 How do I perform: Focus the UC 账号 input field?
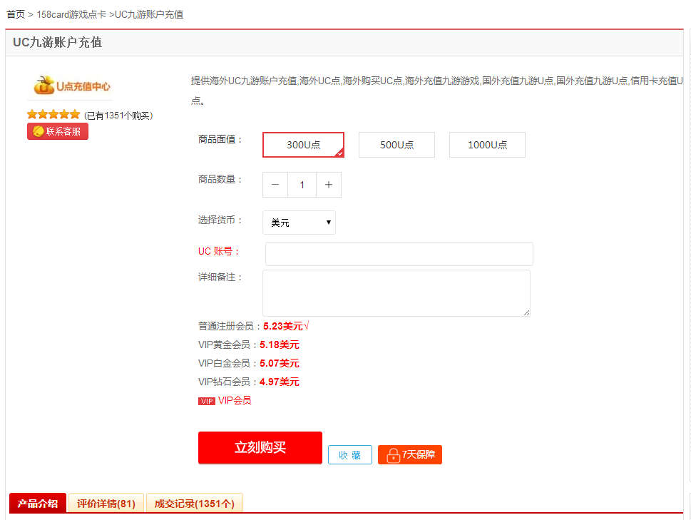399,254
